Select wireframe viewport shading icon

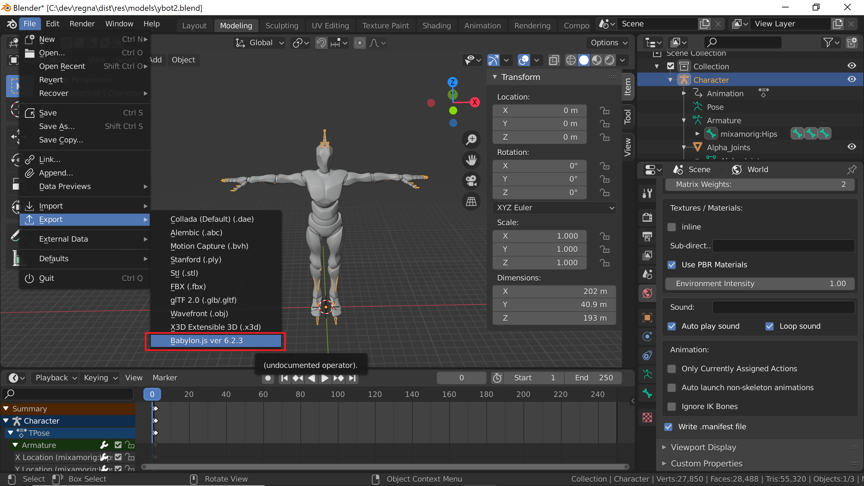[x=571, y=60]
